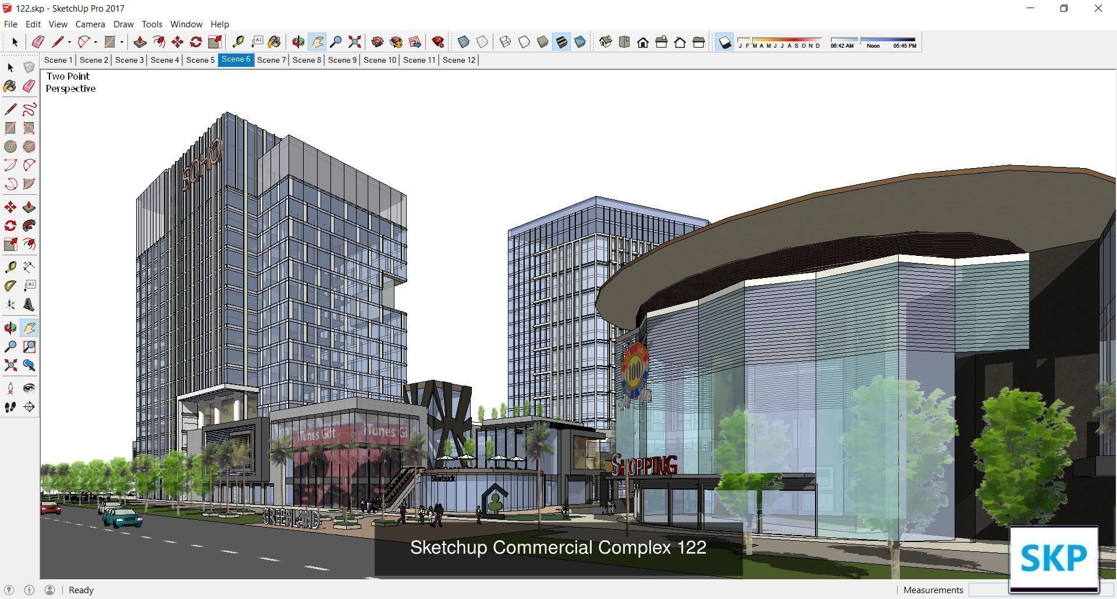Pick the Text label tool in top toolbar
Image resolution: width=1117 pixels, height=599 pixels.
pyautogui.click(x=257, y=42)
